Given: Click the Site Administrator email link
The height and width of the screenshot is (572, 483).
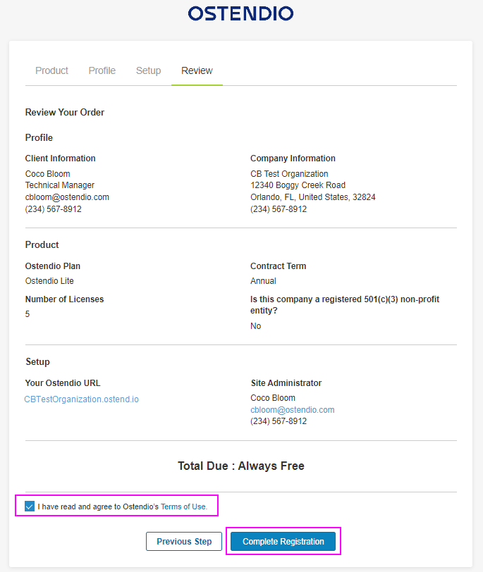Looking at the screenshot, I should coord(293,410).
